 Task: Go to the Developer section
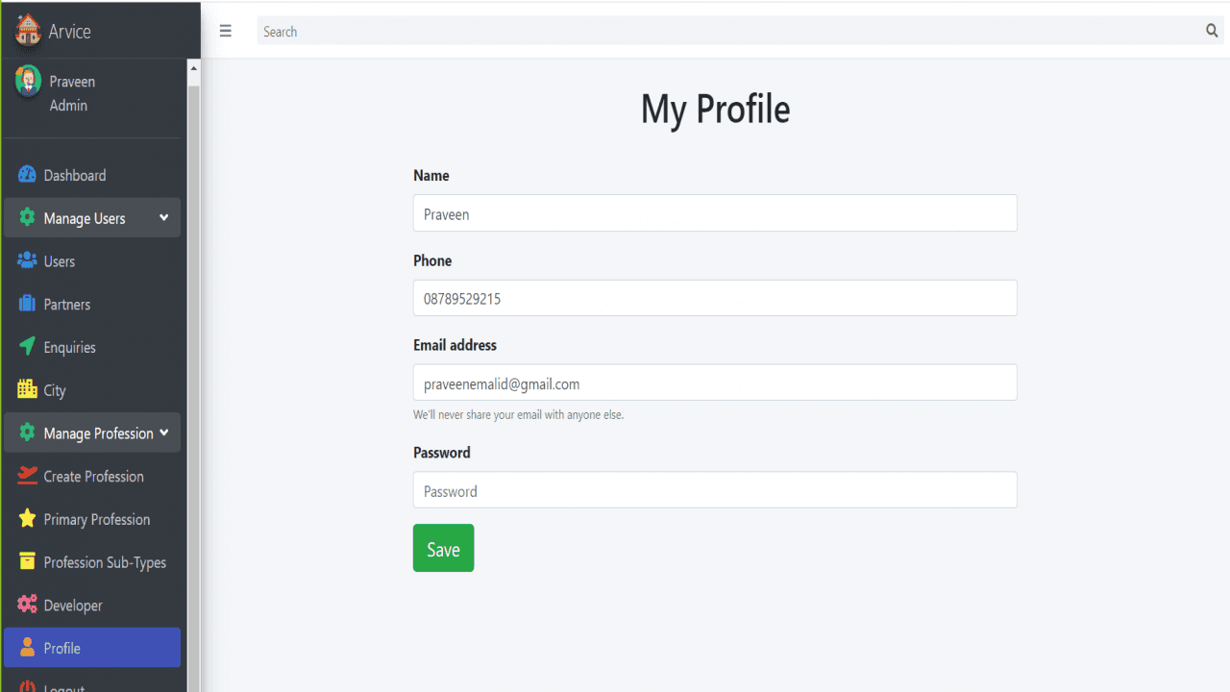(92, 605)
